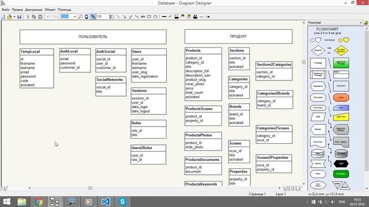Screen dimensions: 369x207
Task: Pick the green gradient Process shape
Action: (x=341, y=63)
